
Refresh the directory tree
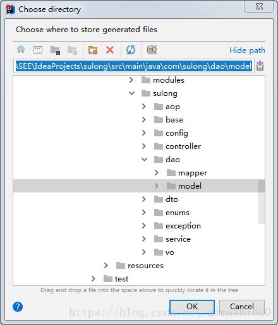131,50
